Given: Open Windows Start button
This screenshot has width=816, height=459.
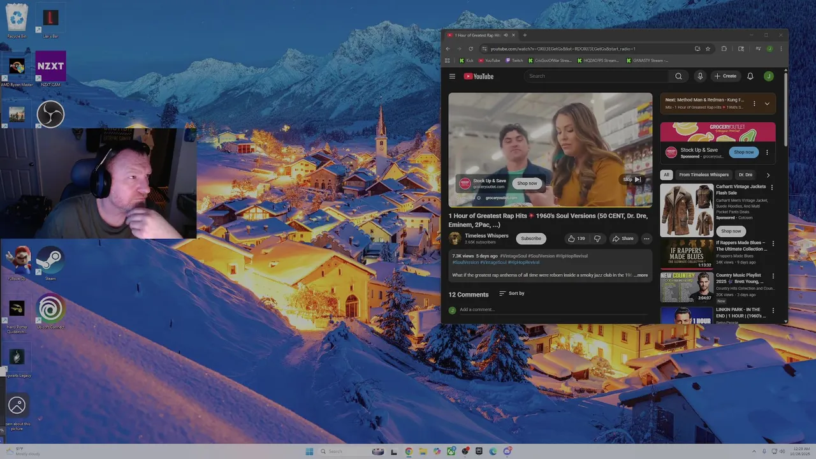Looking at the screenshot, I should click(x=309, y=451).
